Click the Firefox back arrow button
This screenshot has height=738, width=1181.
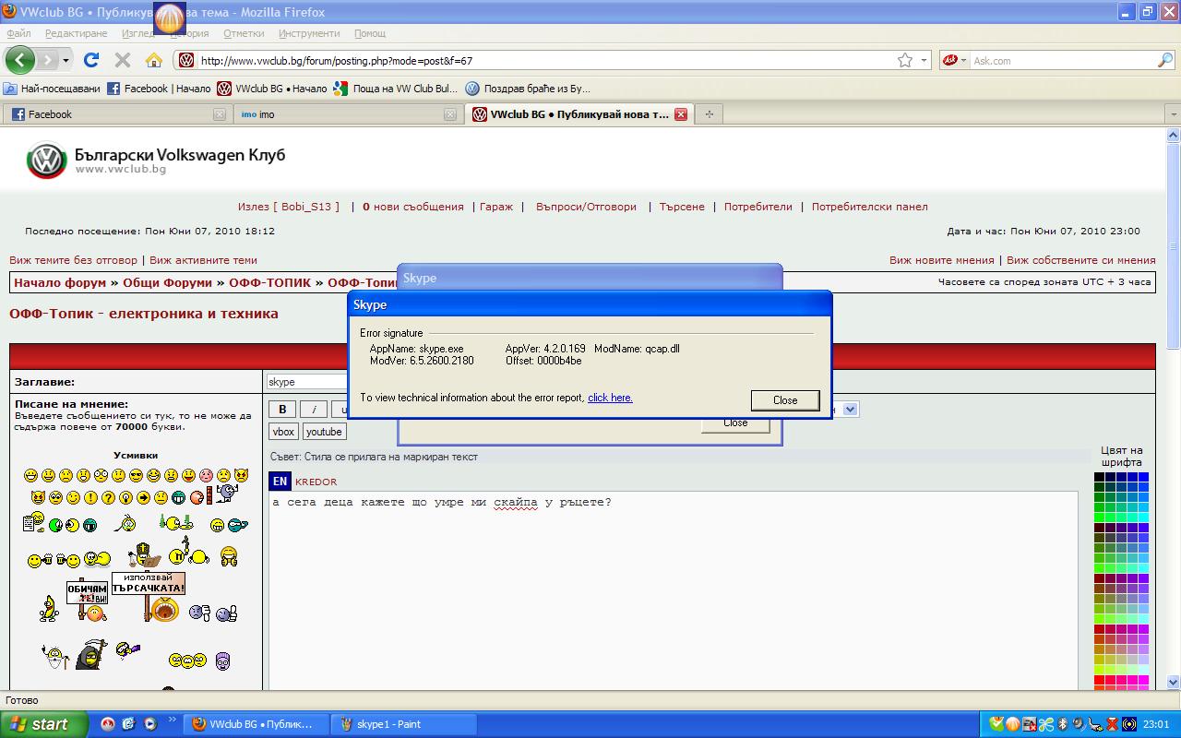19,60
